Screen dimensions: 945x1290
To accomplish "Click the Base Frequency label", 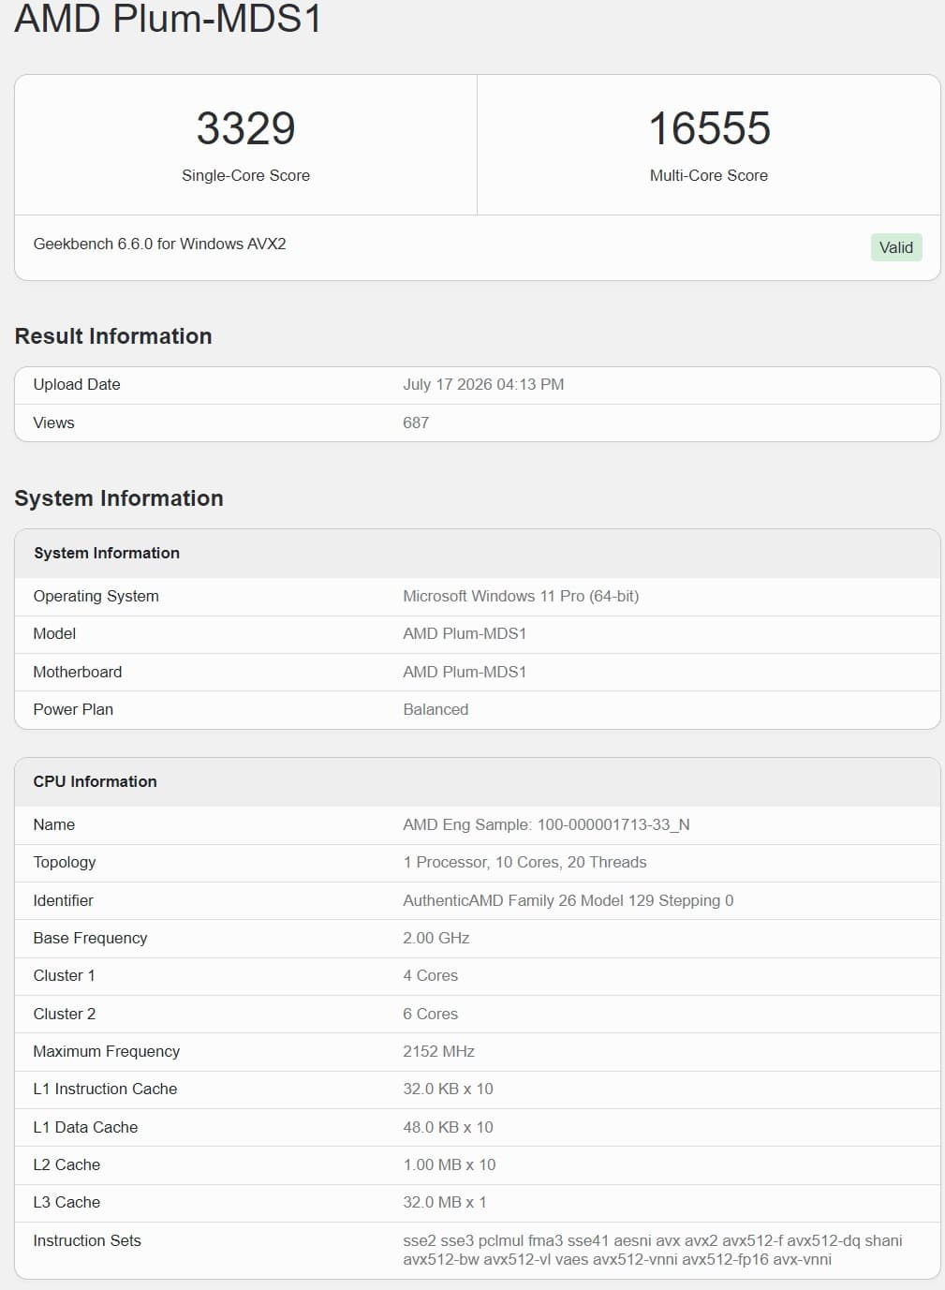I will click(x=91, y=938).
